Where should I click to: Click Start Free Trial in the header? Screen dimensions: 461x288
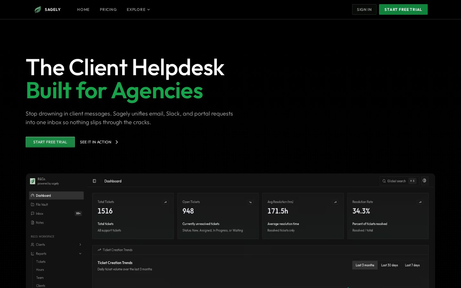point(403,10)
